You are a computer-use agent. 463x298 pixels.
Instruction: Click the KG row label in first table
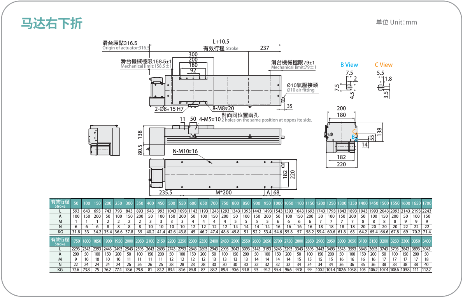60,232
